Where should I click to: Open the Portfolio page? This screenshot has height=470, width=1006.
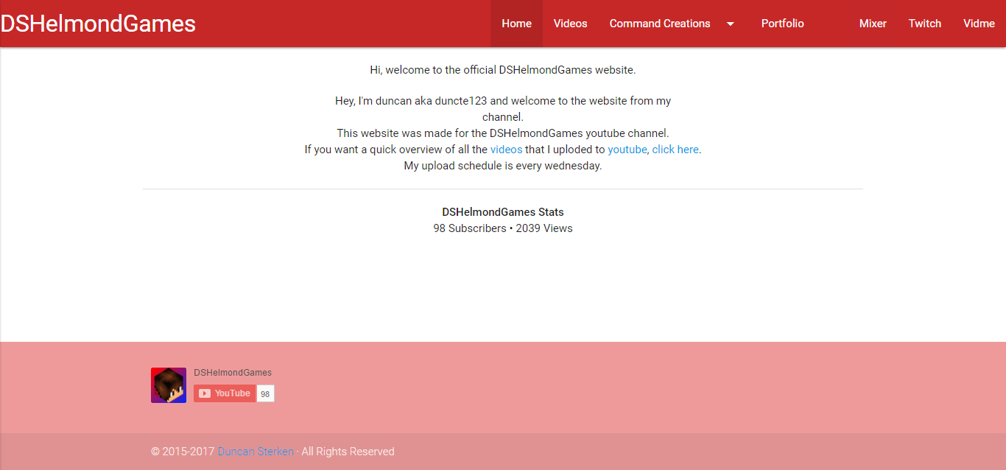[782, 24]
